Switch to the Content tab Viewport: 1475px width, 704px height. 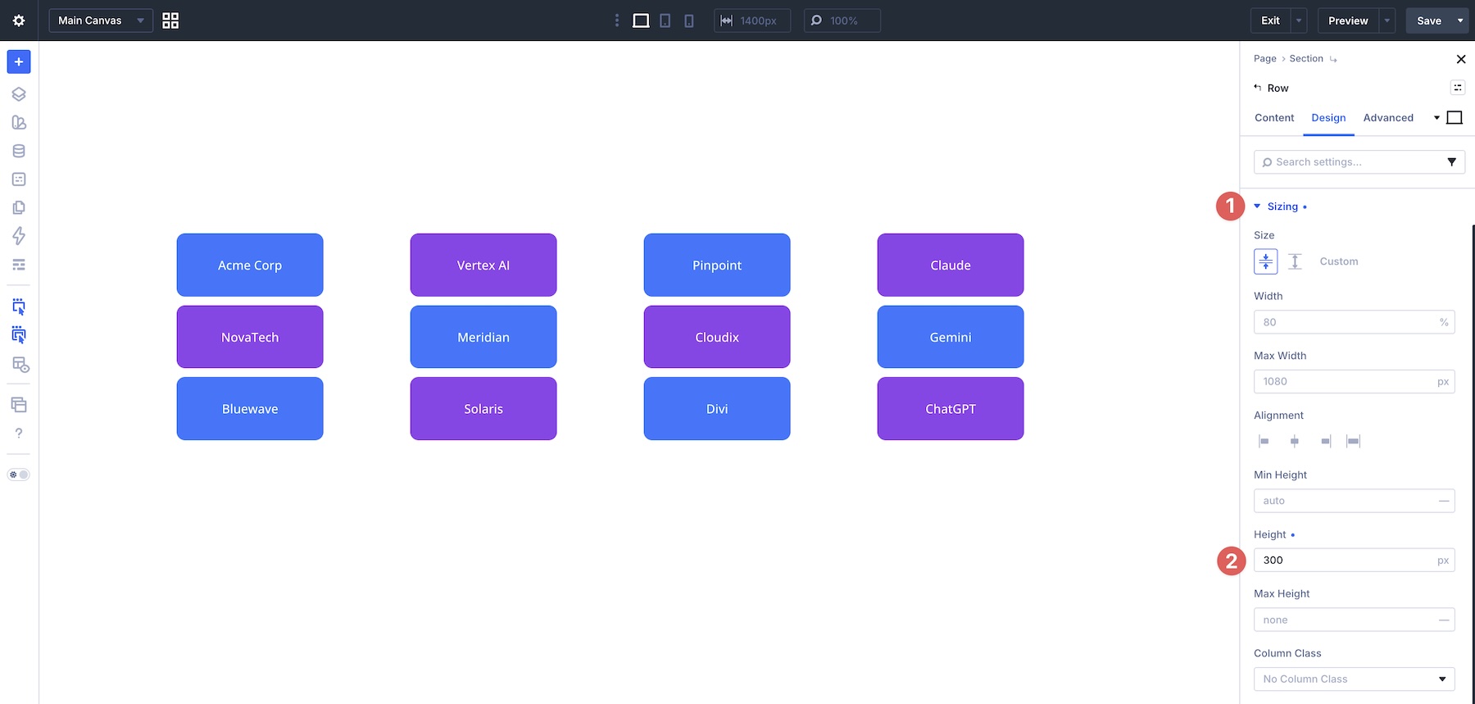coord(1274,118)
